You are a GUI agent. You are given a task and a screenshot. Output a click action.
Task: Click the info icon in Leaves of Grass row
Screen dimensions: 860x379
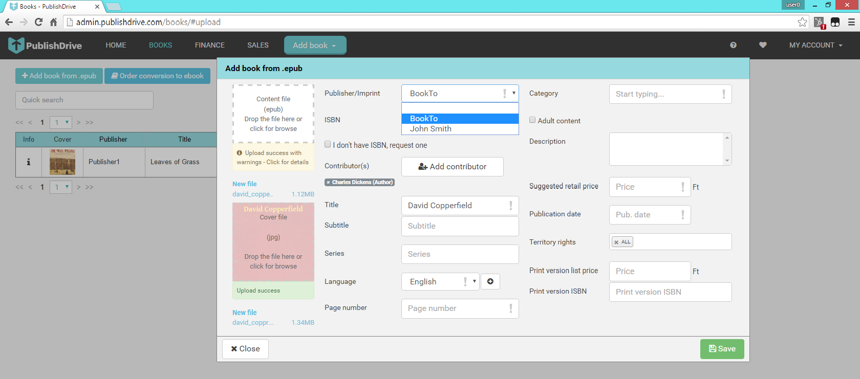click(x=29, y=162)
